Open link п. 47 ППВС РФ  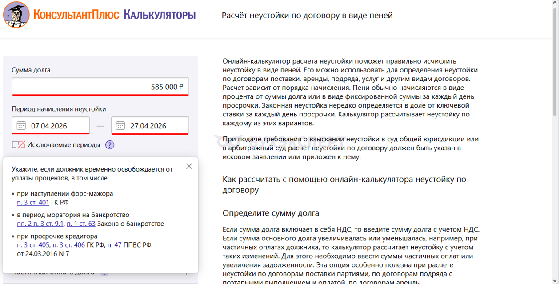coord(114,245)
